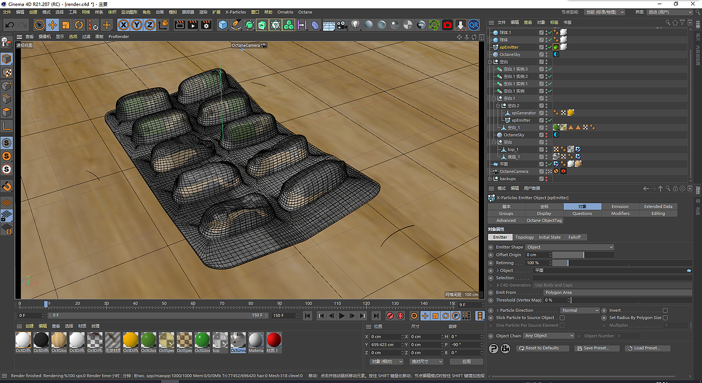Select the Move tool in top toolbar

click(x=53, y=25)
